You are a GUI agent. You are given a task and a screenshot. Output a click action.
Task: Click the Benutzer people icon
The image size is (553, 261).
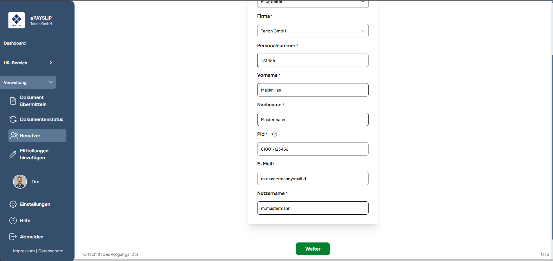point(14,136)
